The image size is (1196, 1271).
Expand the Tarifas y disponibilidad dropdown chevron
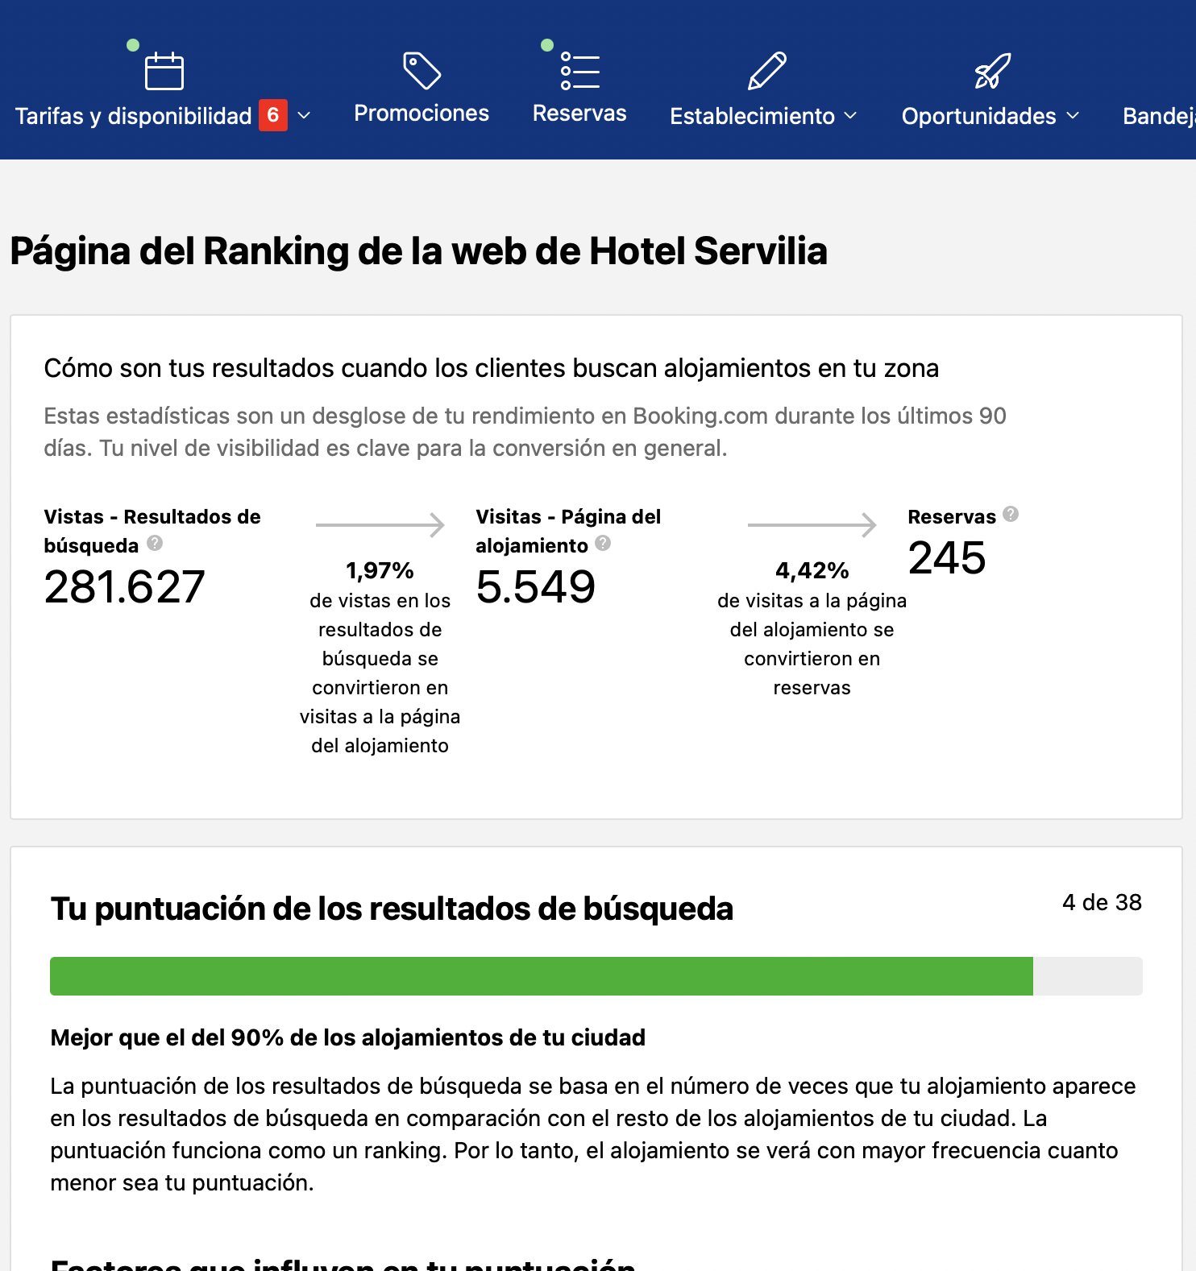pos(304,116)
